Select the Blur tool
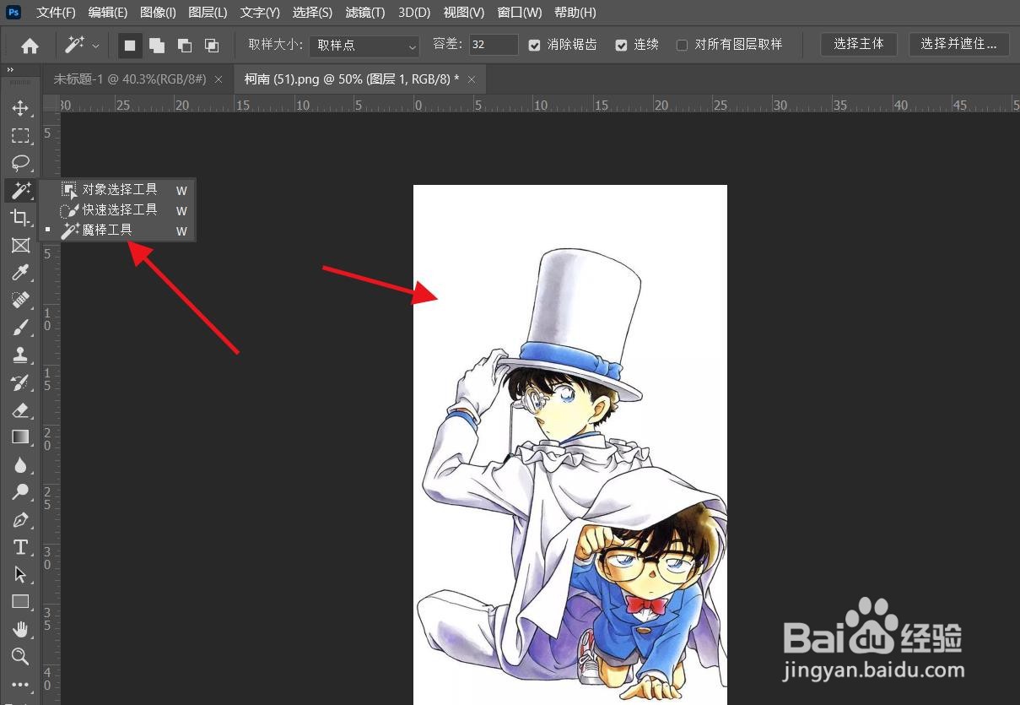The image size is (1020, 705). coord(20,464)
